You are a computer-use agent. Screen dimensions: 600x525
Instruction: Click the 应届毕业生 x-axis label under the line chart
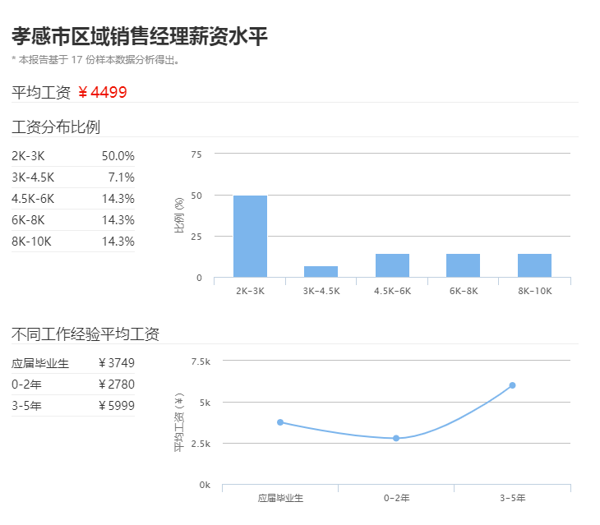[x=280, y=498]
